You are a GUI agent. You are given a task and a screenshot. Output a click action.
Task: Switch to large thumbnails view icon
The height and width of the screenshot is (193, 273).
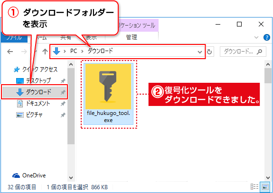265,187
